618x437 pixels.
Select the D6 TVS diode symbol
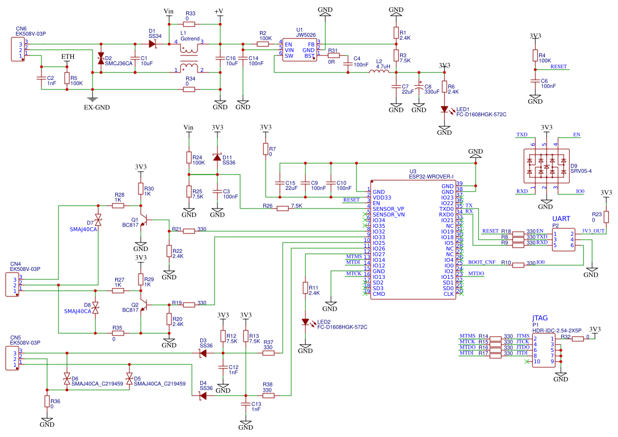(66, 380)
